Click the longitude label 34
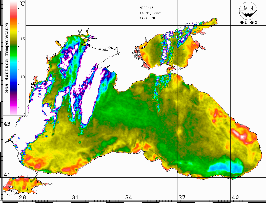The height and width of the screenshot is (203, 266). pos(129,197)
